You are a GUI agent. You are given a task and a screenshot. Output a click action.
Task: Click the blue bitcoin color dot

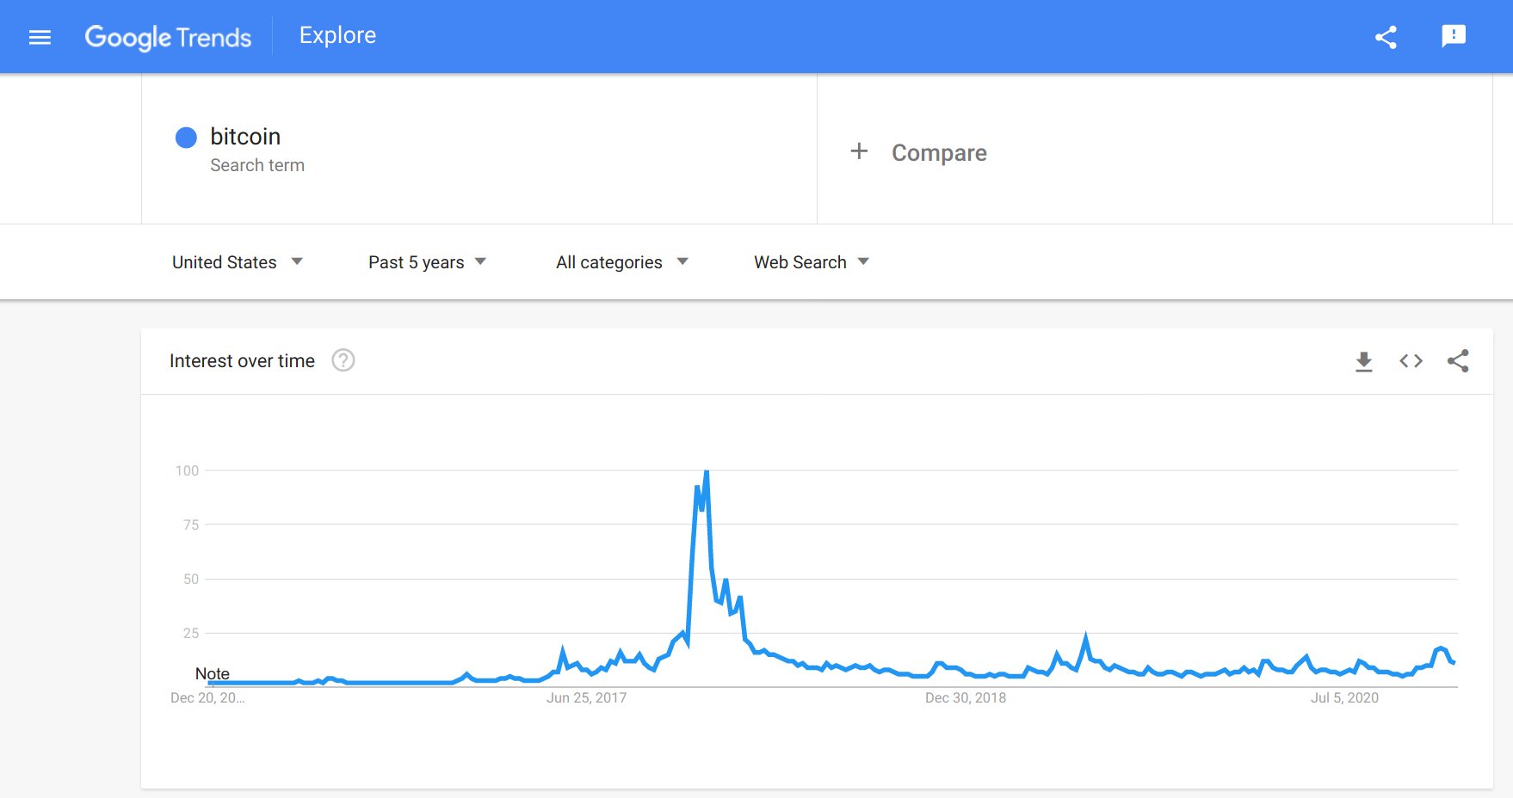click(x=186, y=138)
